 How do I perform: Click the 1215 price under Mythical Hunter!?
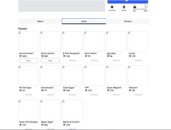tap(68, 125)
